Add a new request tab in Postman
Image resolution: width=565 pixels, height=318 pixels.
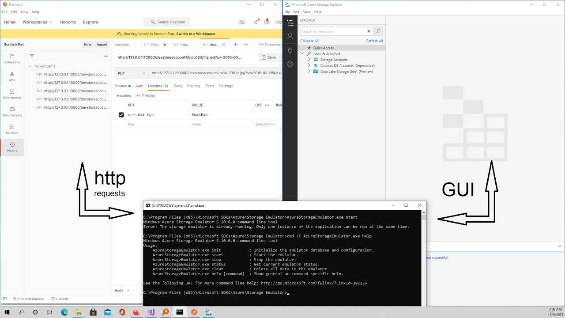pos(235,45)
